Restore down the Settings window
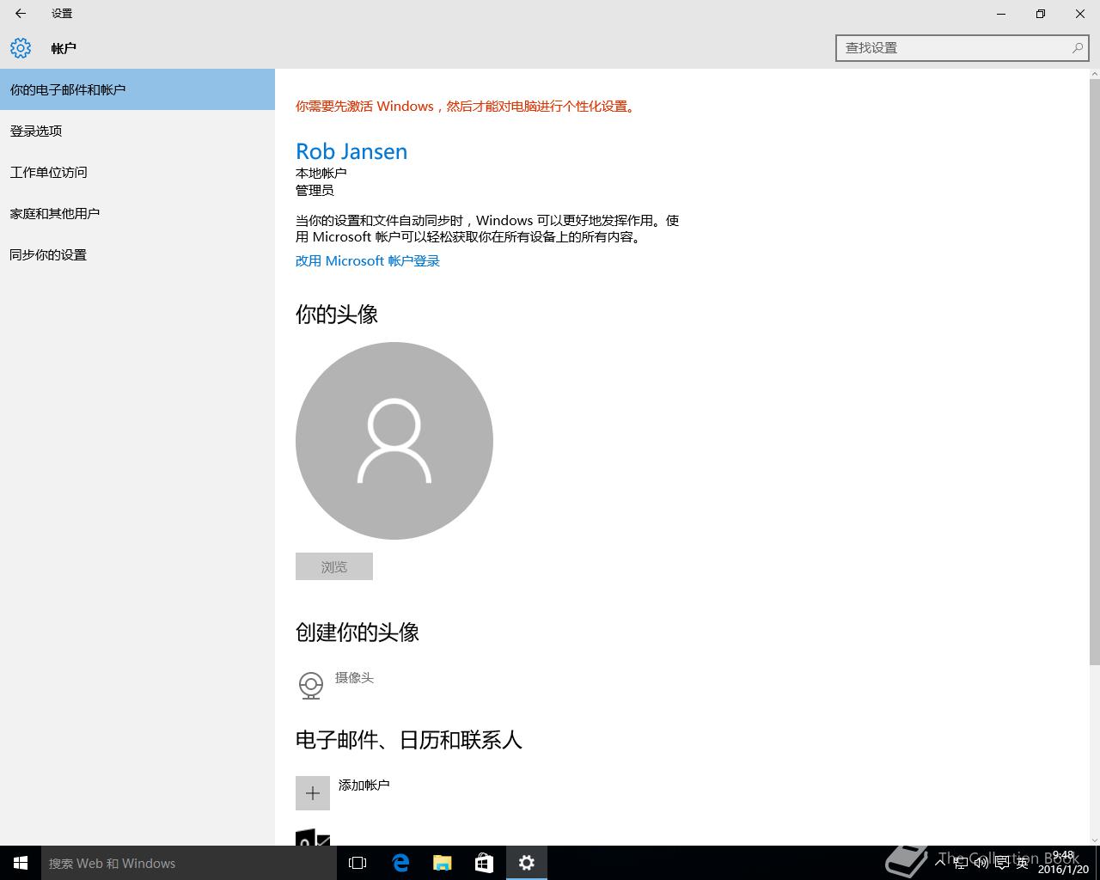The width and height of the screenshot is (1100, 880). point(1041,14)
